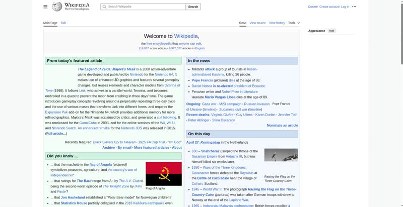Open the flag of Angola text link
Image resolution: width=403 pixels, height=207 pixels.
click(x=100, y=164)
